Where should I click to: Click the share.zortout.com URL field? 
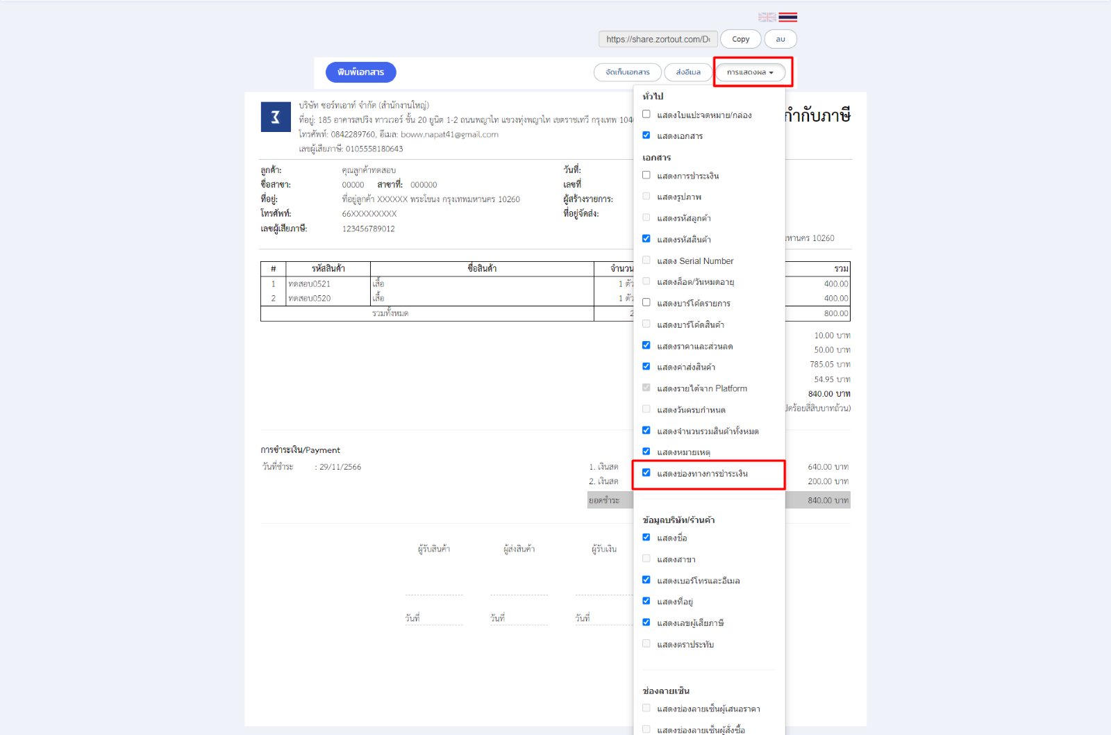click(658, 40)
